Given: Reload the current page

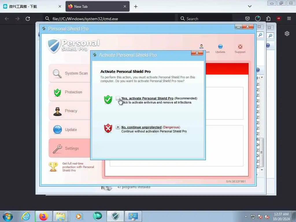Looking at the screenshot, I should 28,19.
